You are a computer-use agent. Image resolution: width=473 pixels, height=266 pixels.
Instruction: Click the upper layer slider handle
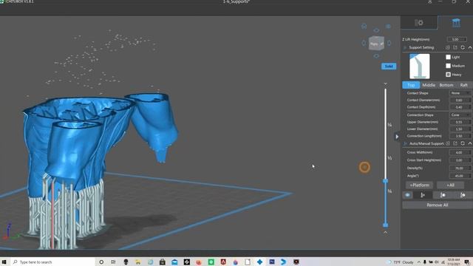[x=385, y=181]
